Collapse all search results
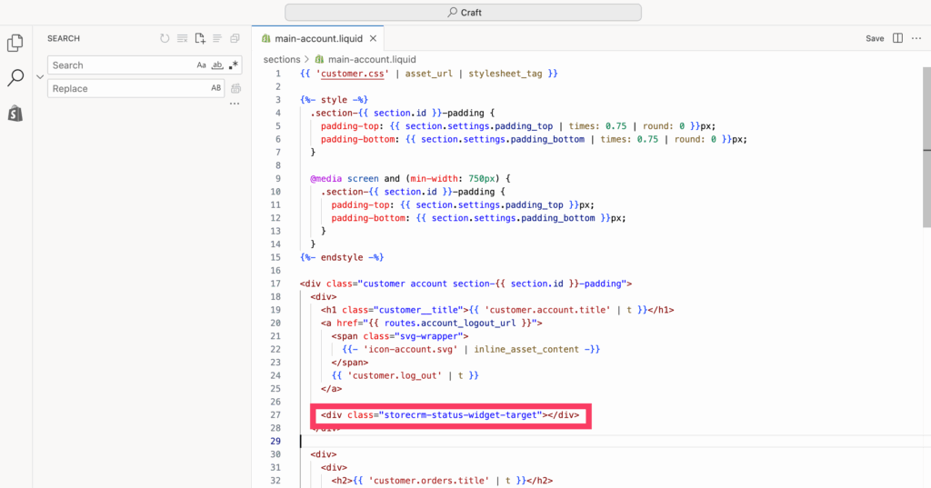Screen dimensions: 931x488 coord(235,38)
